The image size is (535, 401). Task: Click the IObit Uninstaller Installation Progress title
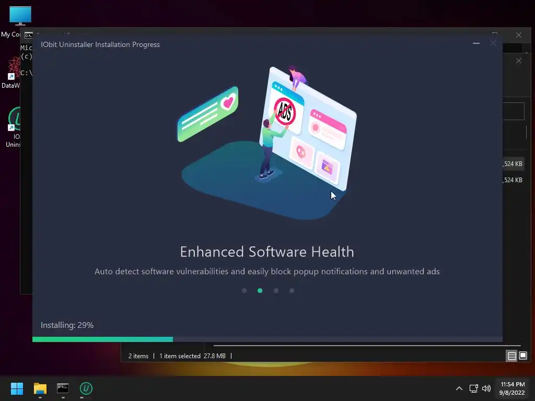coord(100,45)
